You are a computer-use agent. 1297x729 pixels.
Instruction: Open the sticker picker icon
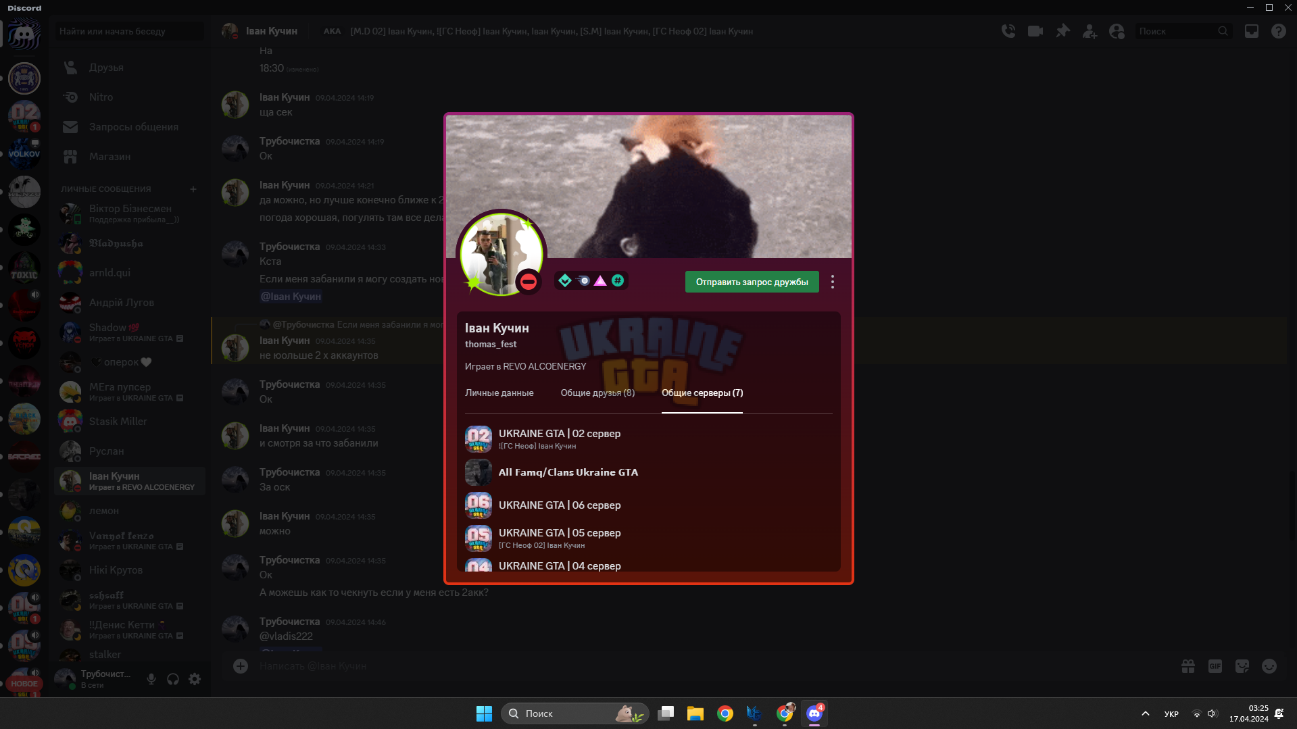1242,666
